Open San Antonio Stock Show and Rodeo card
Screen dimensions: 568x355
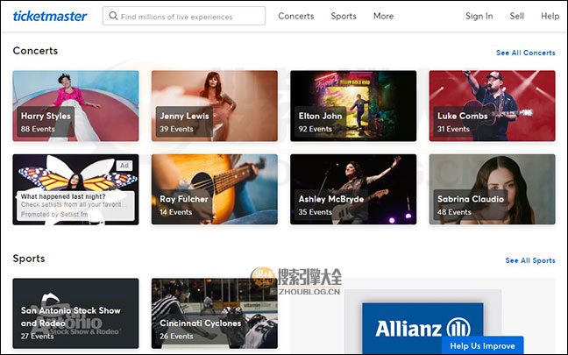(x=75, y=313)
